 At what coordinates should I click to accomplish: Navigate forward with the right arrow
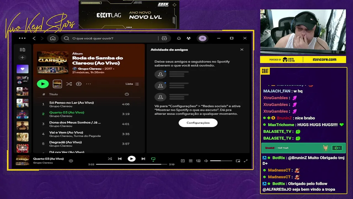[x=42, y=38]
